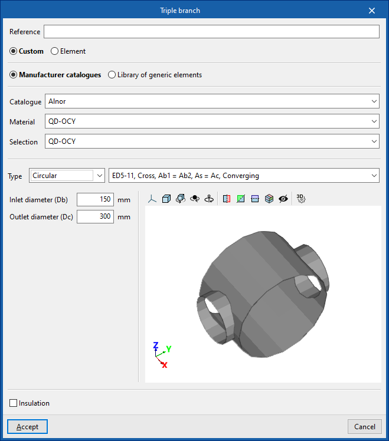Viewport: 389px width, 441px height.
Task: Click the stacked colored layers cube icon
Action: pyautogui.click(x=269, y=199)
